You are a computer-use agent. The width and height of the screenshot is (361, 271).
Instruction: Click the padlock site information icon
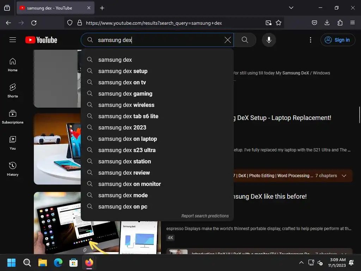click(x=80, y=23)
